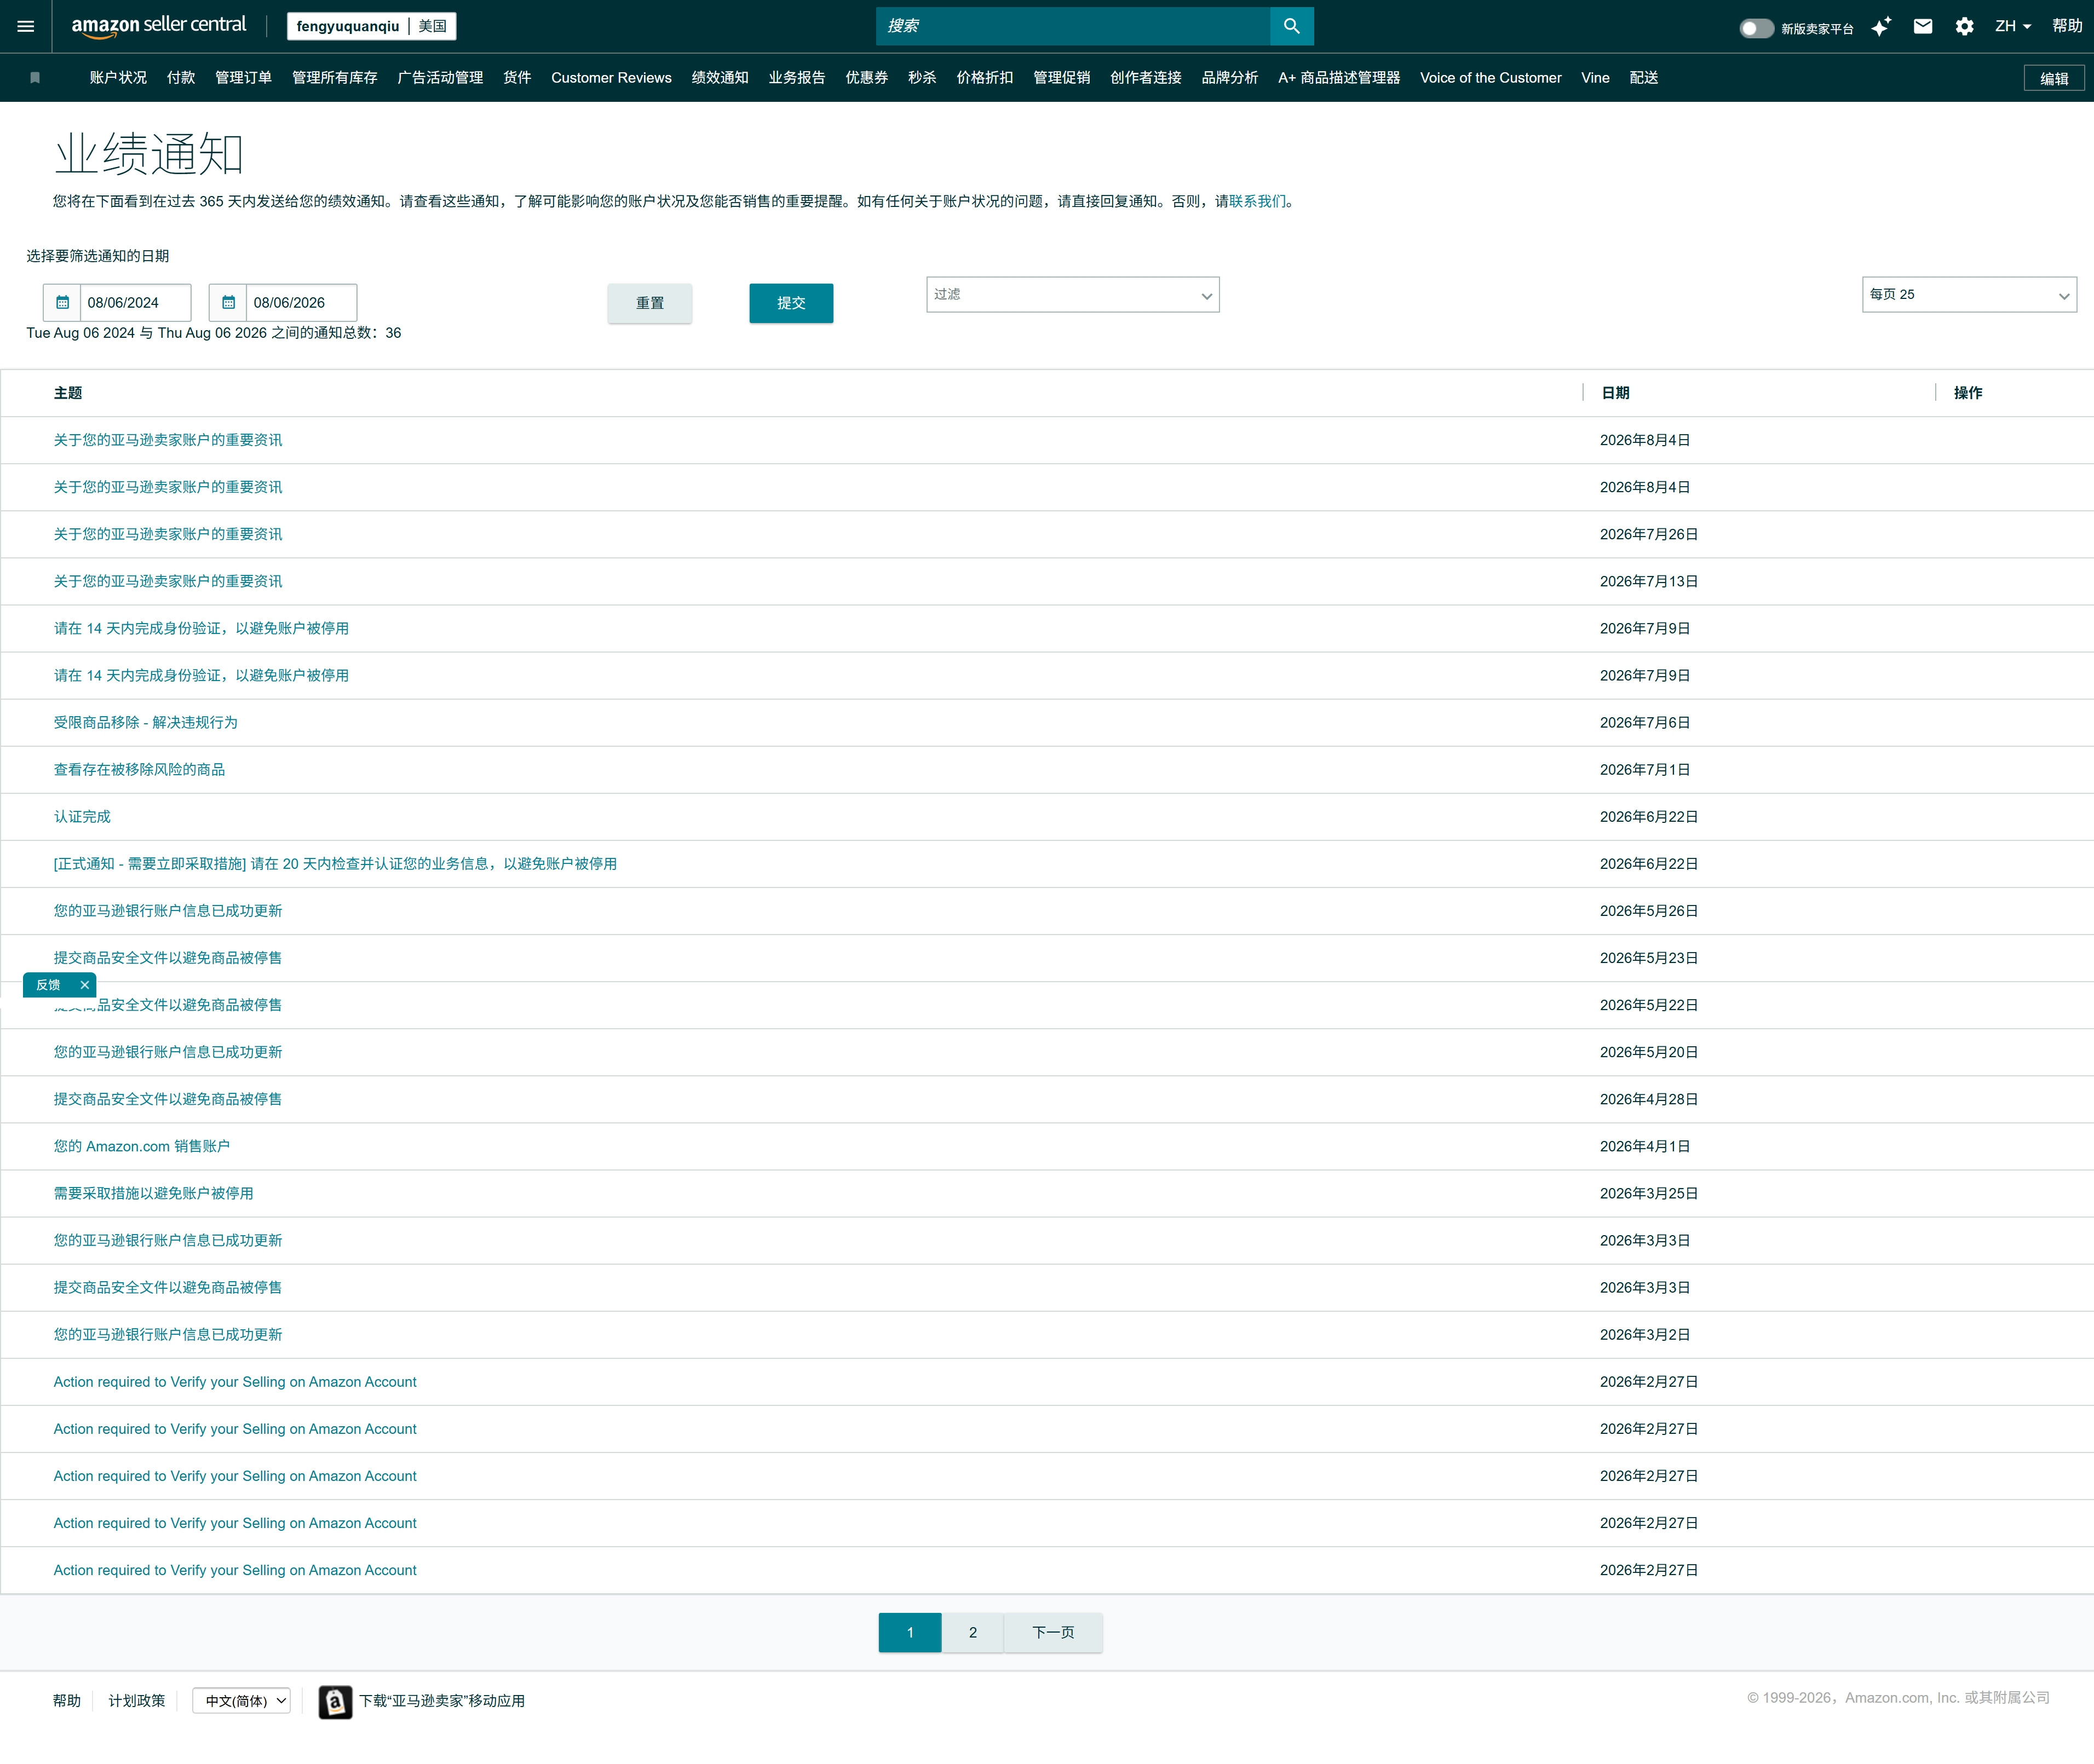The width and height of the screenshot is (2094, 1764).
Task: Open 您的 Amazon.com 销售账户 notification
Action: [x=142, y=1147]
